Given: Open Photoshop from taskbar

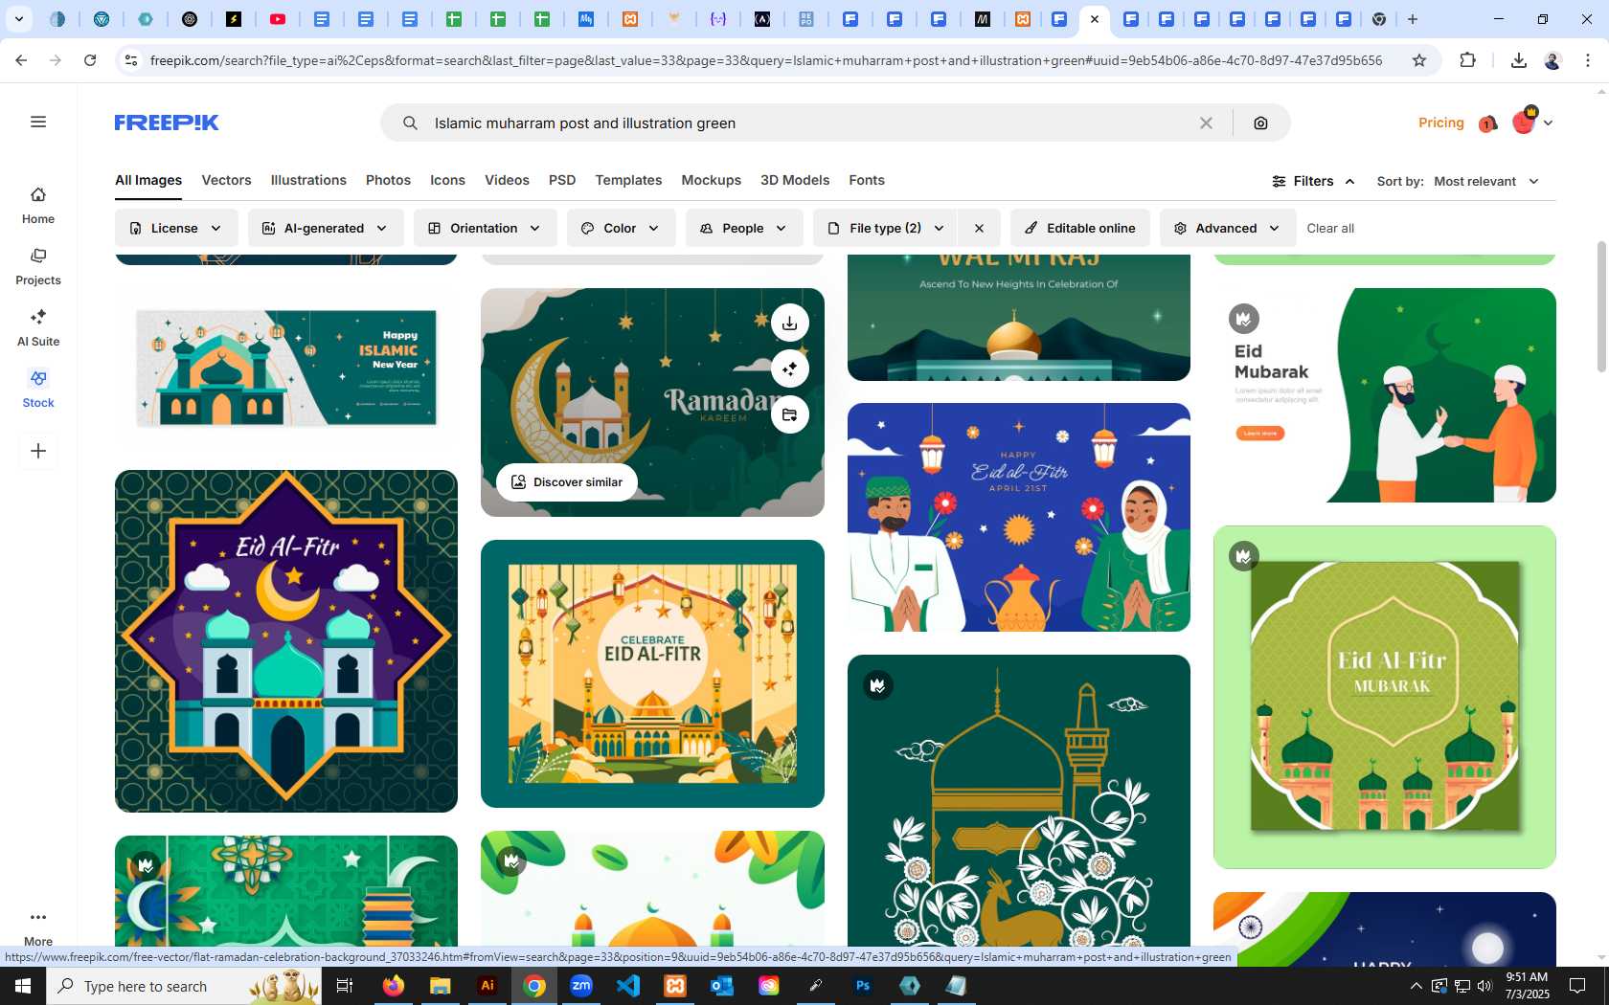Looking at the screenshot, I should tap(863, 986).
